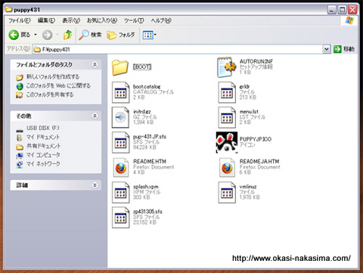363x273 pixels.
Task: Collapse the Other Places (その他) panel
Action: 95,116
